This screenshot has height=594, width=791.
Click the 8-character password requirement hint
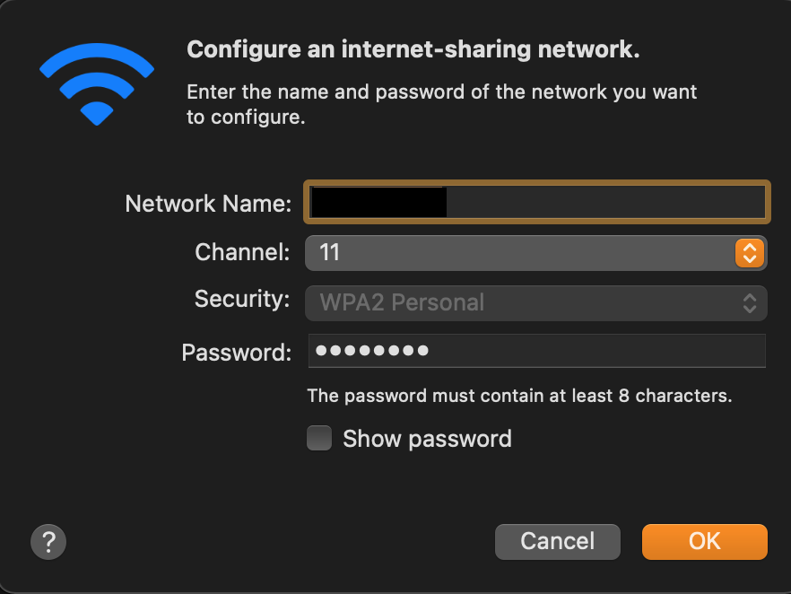coord(519,395)
